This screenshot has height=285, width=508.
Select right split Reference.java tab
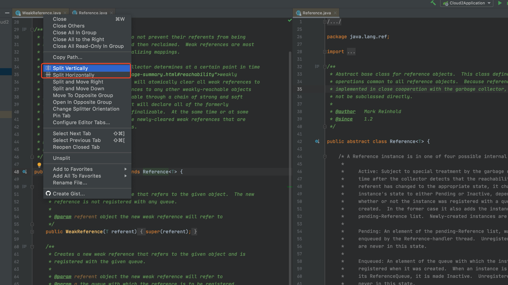[317, 13]
